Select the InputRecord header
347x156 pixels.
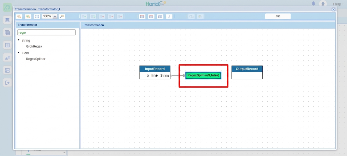pyautogui.click(x=155, y=69)
